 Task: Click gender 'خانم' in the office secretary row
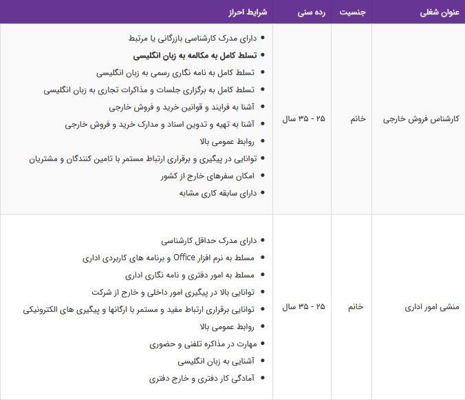[355, 307]
